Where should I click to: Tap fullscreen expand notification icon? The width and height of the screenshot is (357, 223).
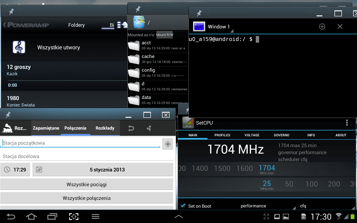266,217
